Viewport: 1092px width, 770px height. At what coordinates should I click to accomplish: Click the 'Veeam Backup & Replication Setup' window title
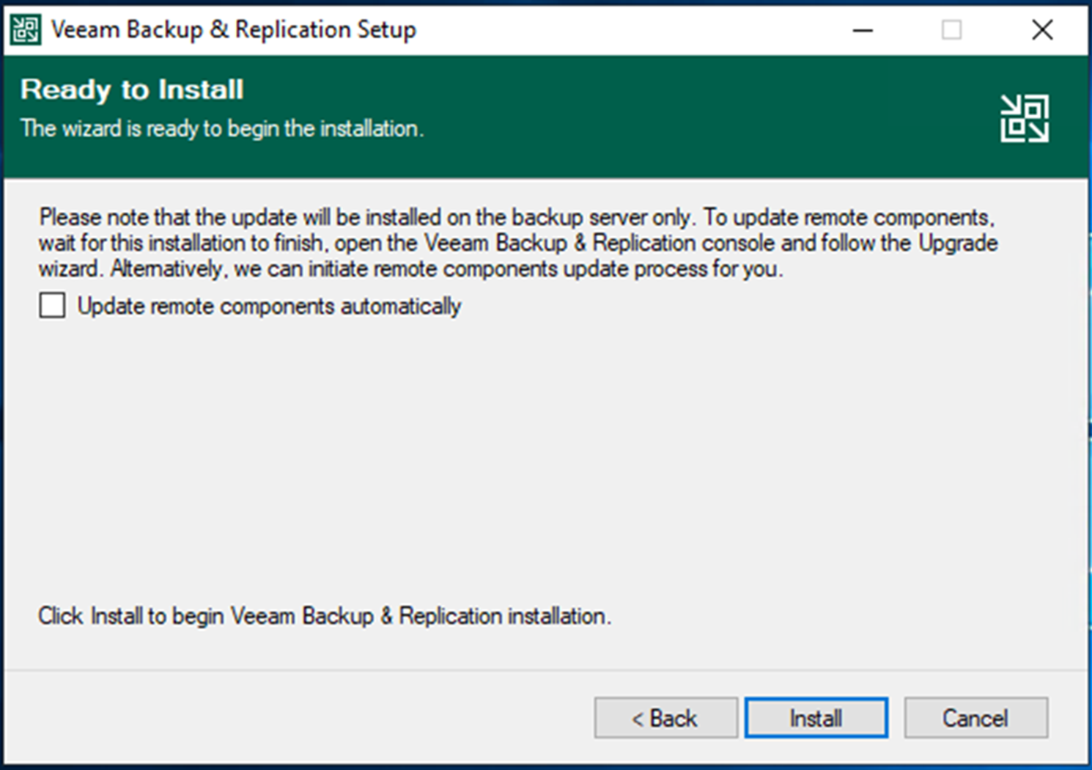pos(234,30)
